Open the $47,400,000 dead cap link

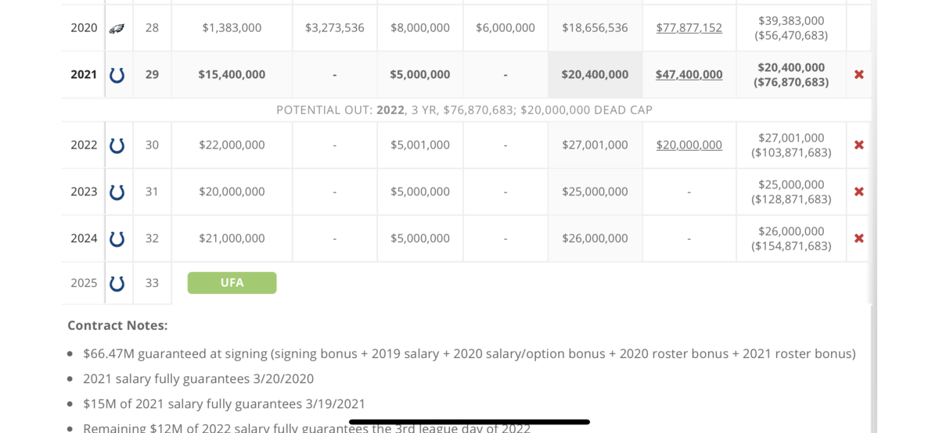point(689,75)
